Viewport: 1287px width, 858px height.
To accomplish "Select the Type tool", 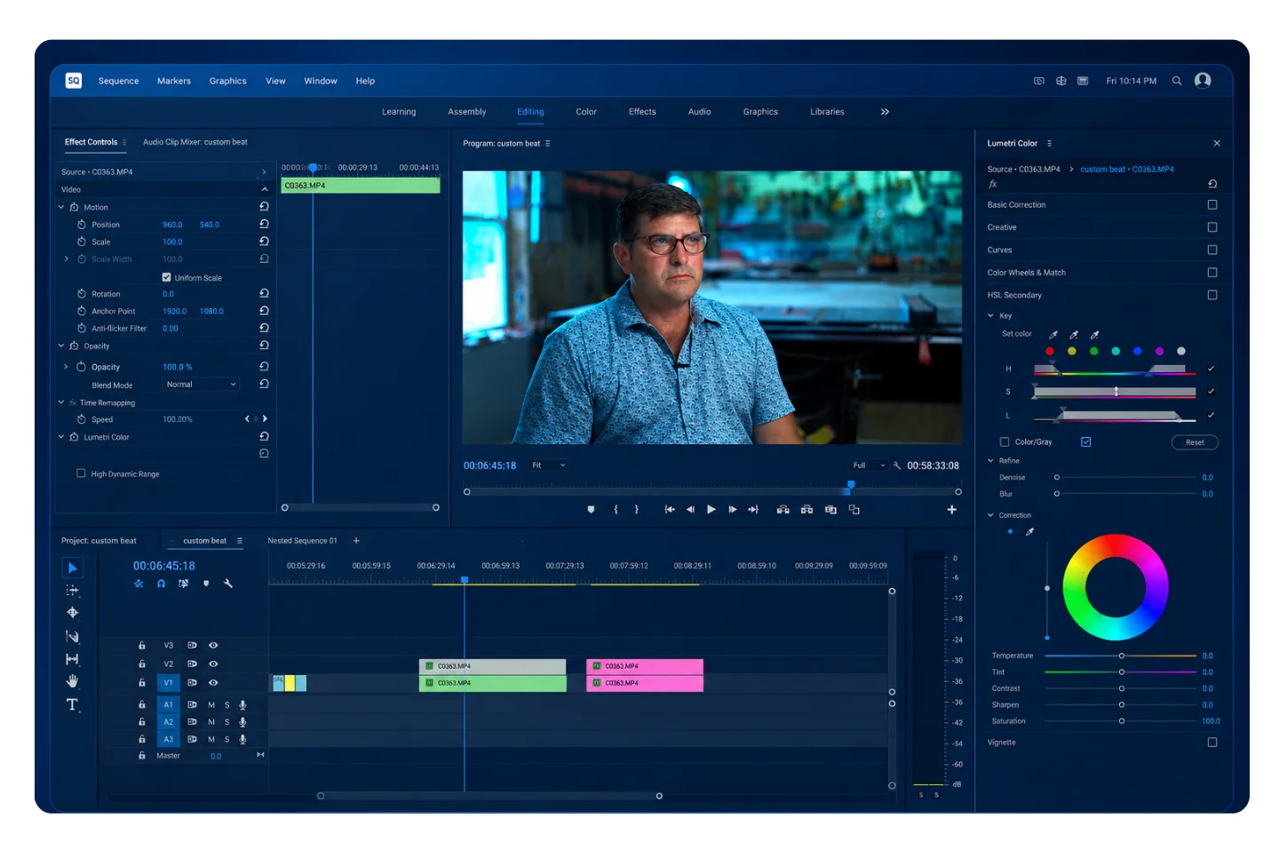I will coord(73,704).
